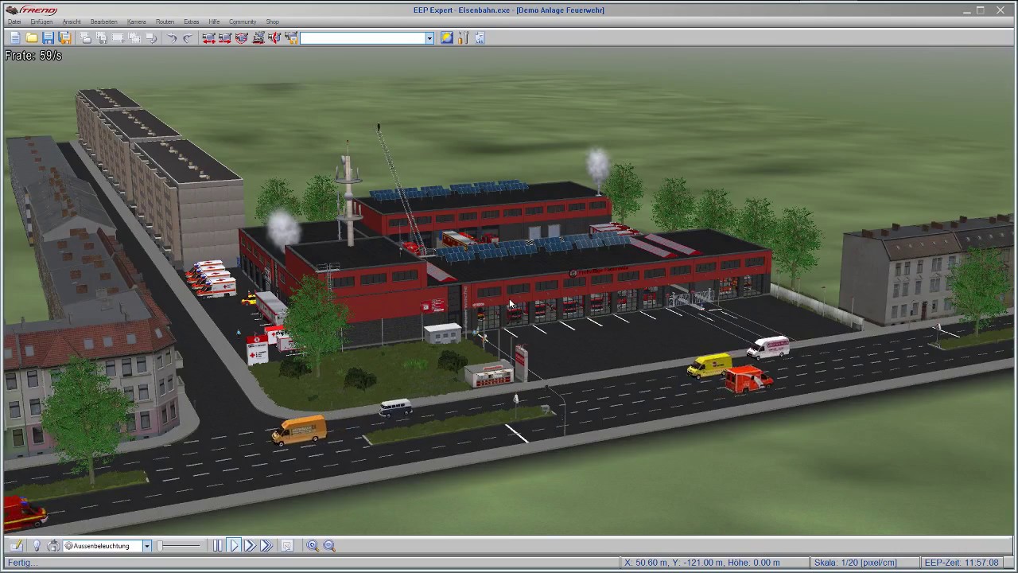
Task: Open the empty toolbar combo box dropdown
Action: tap(429, 37)
